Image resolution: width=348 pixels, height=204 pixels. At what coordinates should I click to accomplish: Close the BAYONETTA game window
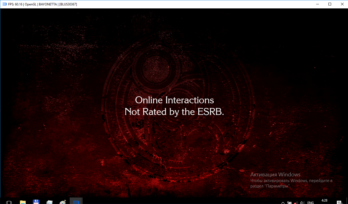[x=342, y=4]
